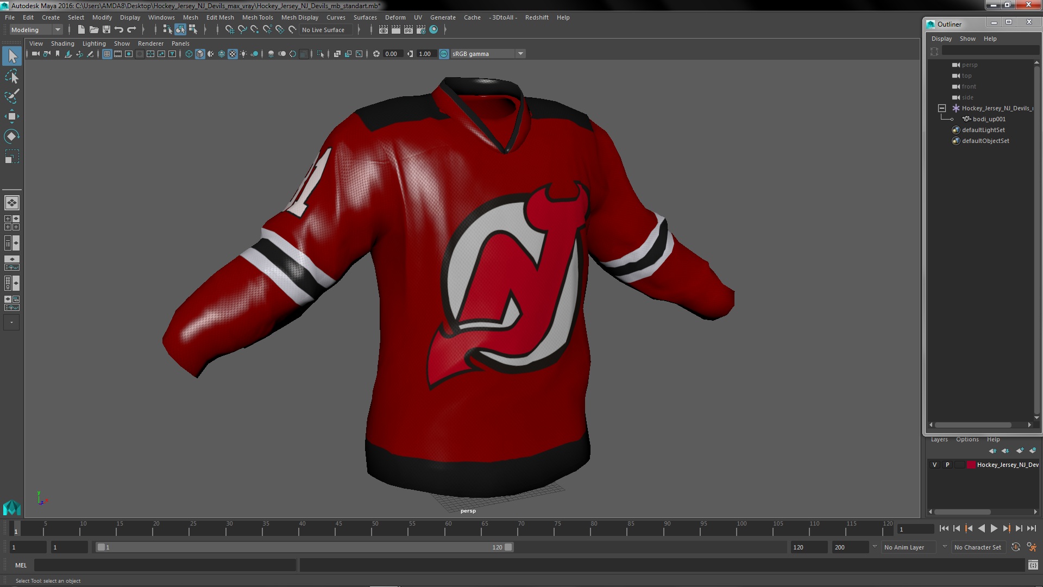
Task: Select by component type mode icon
Action: [x=193, y=30]
